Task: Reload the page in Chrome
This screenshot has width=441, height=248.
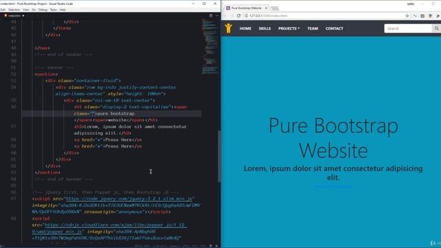Action: [x=238, y=16]
